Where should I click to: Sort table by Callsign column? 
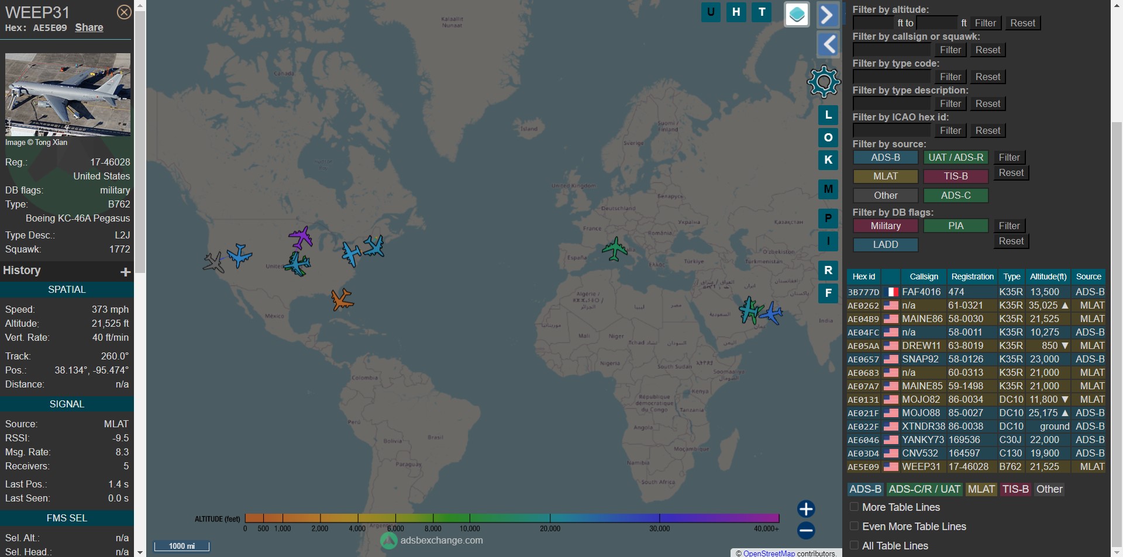924,276
